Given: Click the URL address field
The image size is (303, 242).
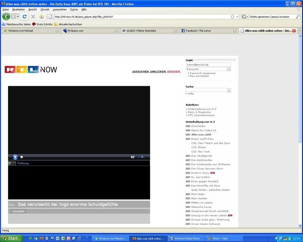Looking at the screenshot, I should 142,17.
